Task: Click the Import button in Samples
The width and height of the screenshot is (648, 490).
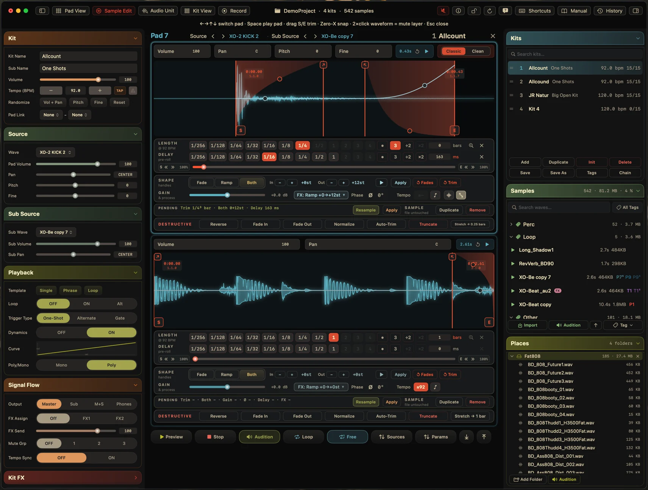Action: (x=528, y=325)
